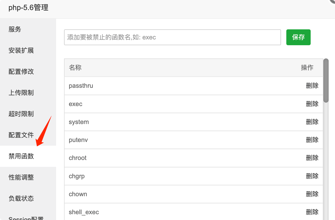The width and height of the screenshot is (335, 220).
Task: Delete the putenv entry
Action: pos(312,140)
